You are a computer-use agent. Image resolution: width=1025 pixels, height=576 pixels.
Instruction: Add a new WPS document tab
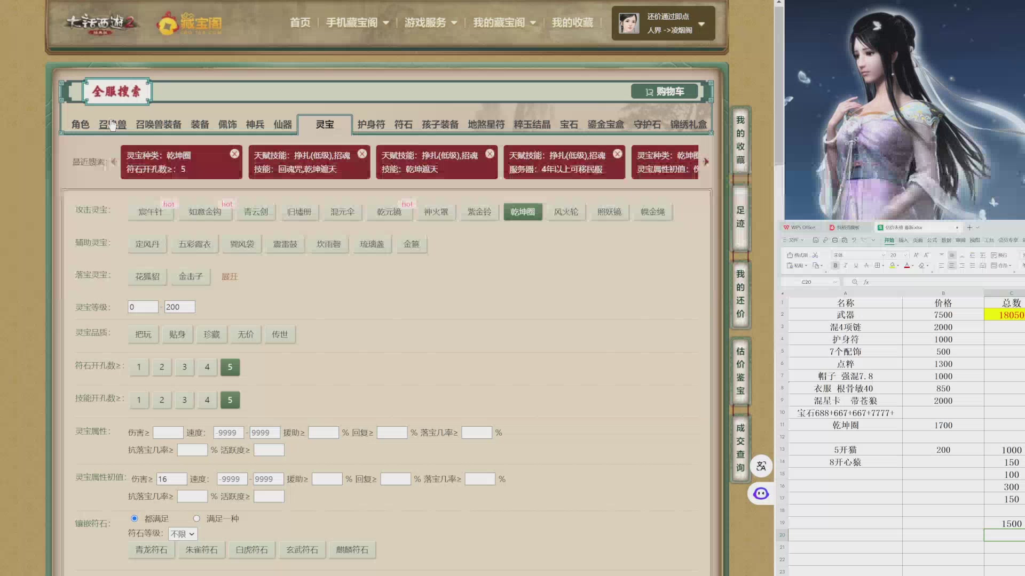pos(969,227)
